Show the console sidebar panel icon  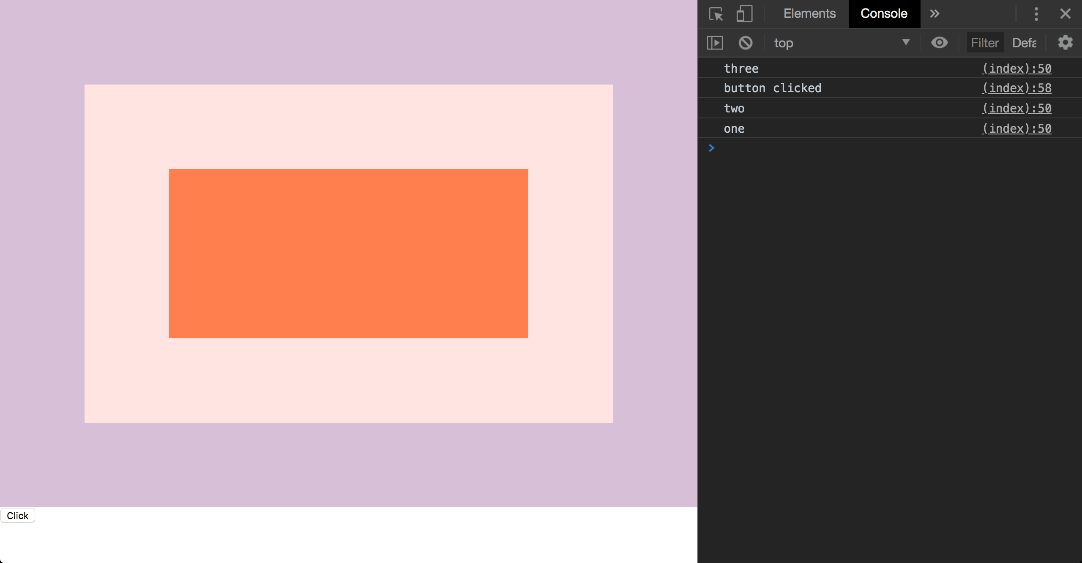pos(715,43)
